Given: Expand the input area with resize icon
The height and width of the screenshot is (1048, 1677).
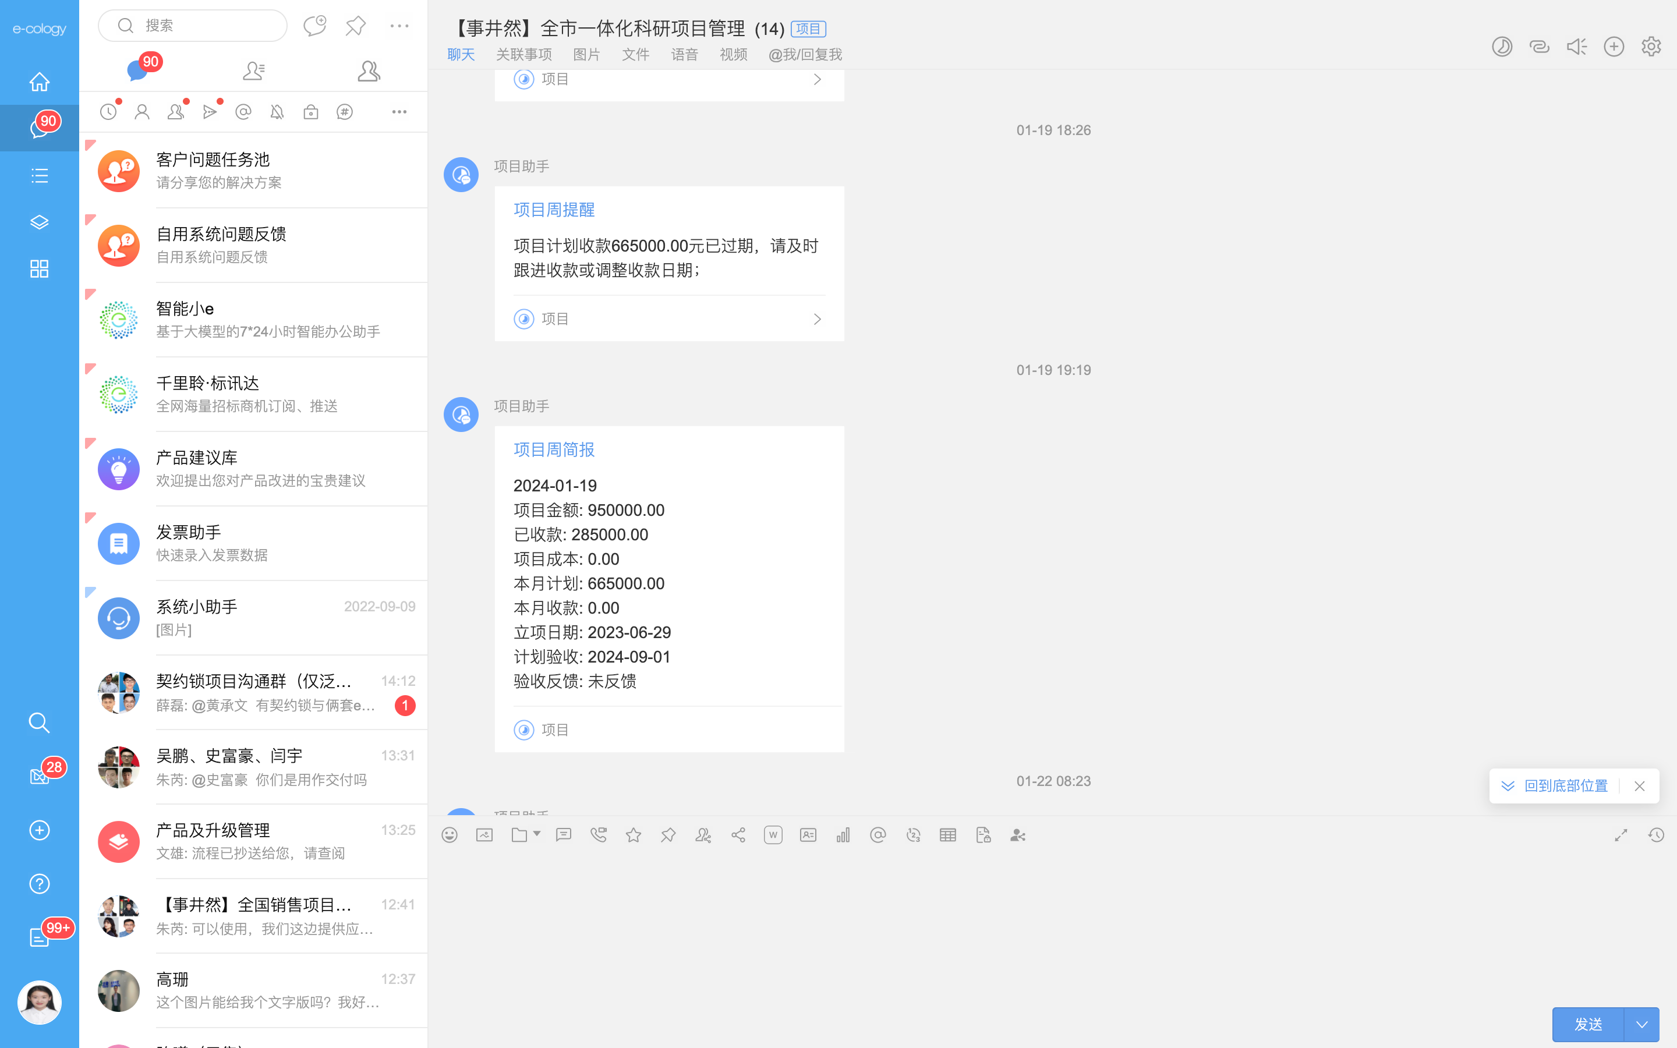Looking at the screenshot, I should [1620, 835].
